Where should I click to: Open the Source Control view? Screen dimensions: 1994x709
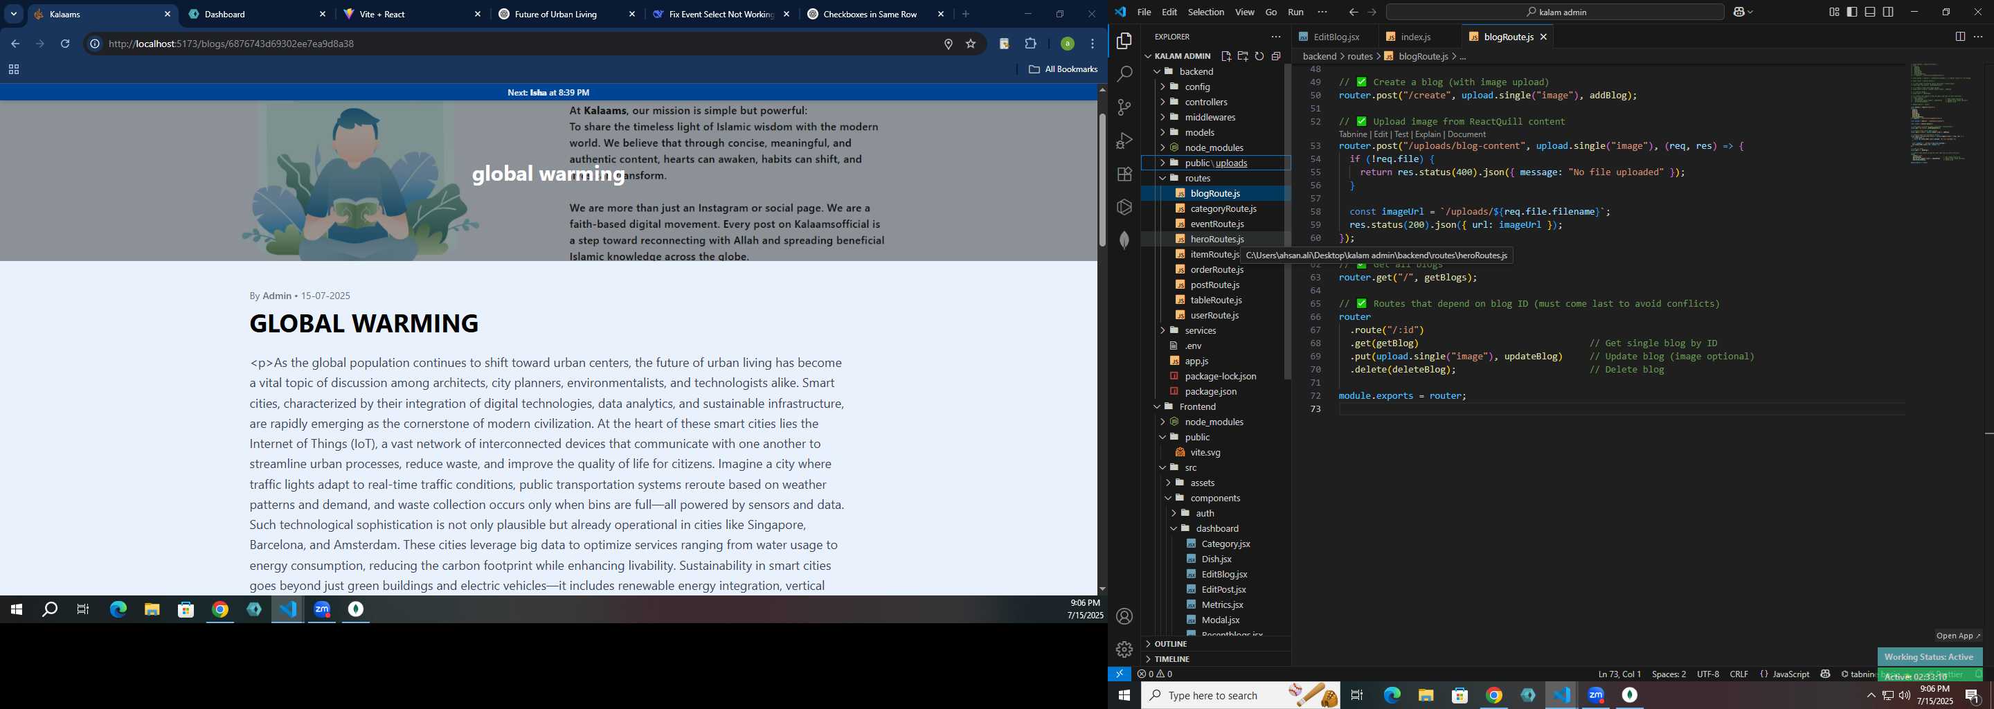(1124, 107)
